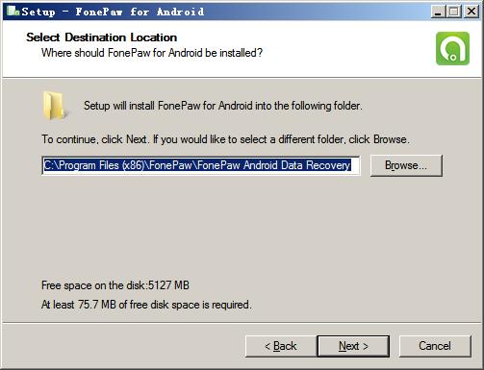Click the 'Select Destination Location' heading
This screenshot has width=484, height=370.
coord(102,37)
